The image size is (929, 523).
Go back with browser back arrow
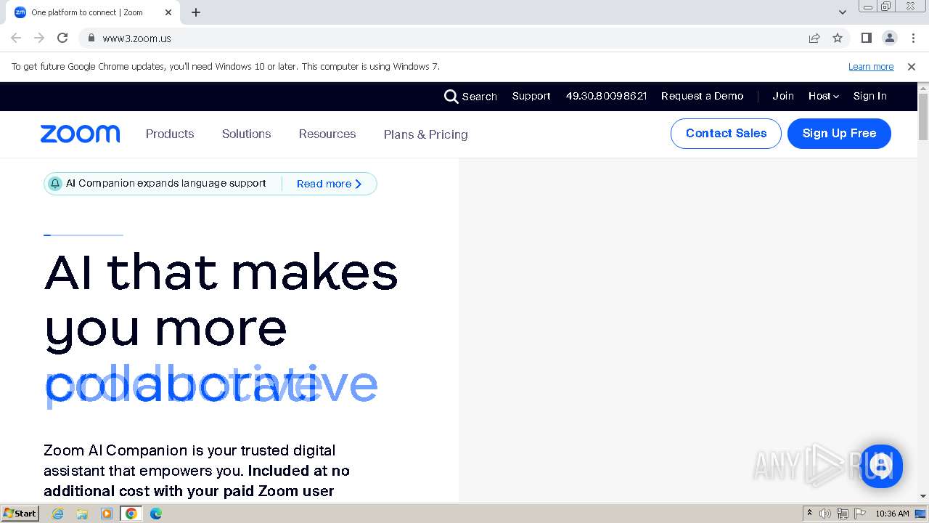point(16,38)
